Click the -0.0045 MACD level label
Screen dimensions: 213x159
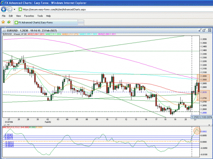9,146
